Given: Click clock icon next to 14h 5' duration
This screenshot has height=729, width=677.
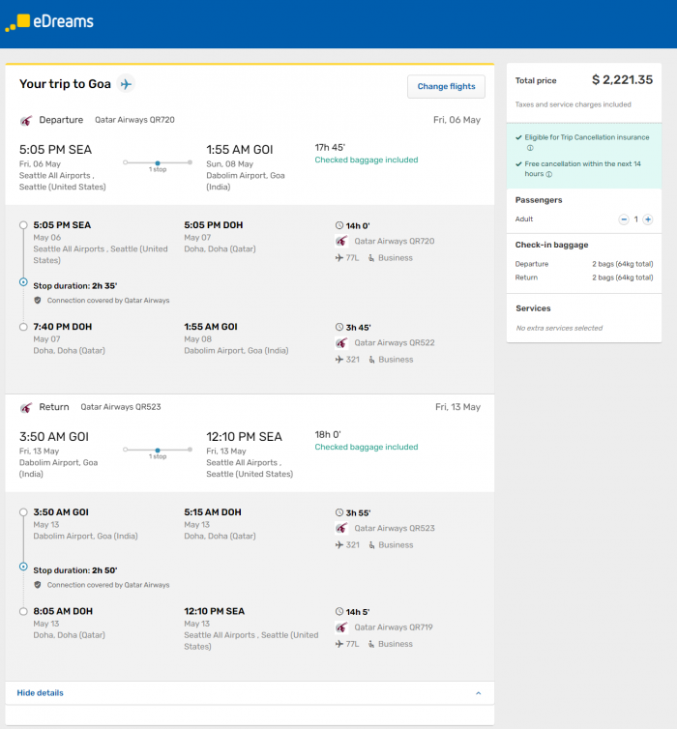Looking at the screenshot, I should point(339,612).
